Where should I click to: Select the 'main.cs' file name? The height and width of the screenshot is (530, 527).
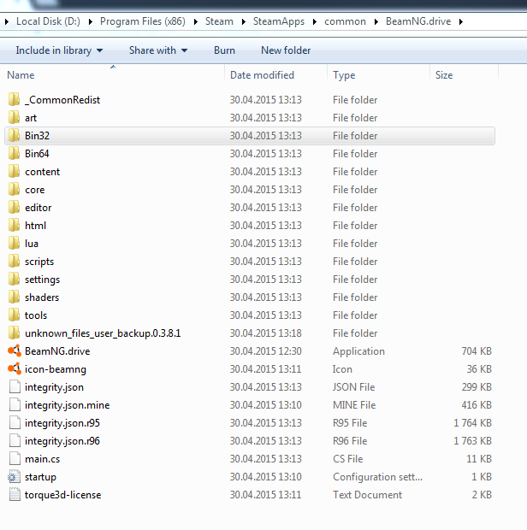pos(42,459)
